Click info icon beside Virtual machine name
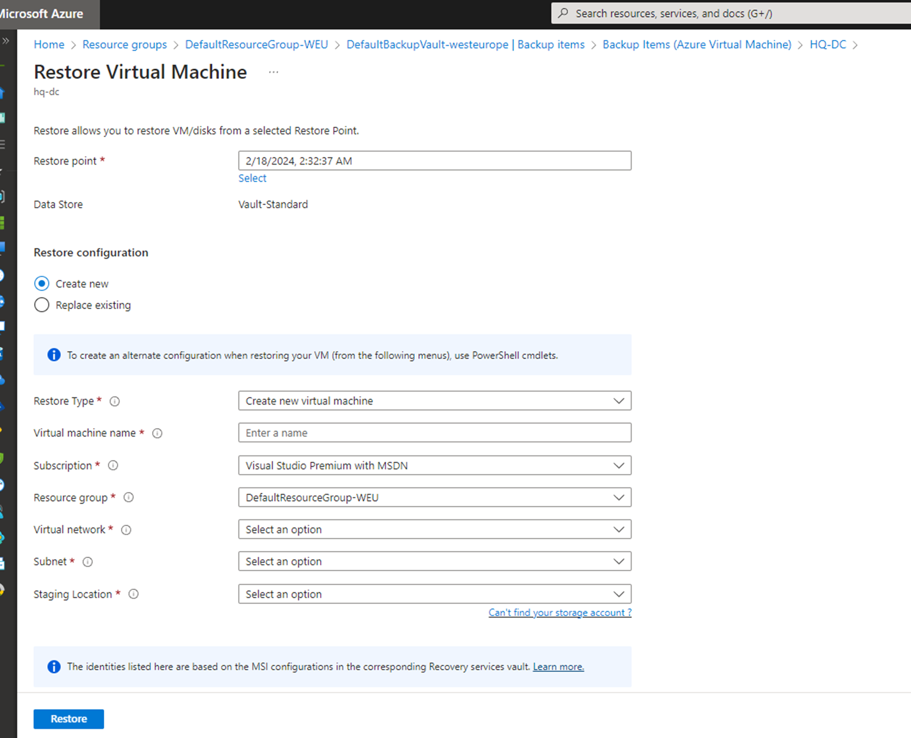 [157, 433]
